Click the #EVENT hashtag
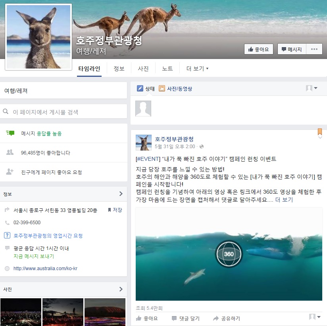The width and height of the screenshot is (327, 326). point(148,159)
